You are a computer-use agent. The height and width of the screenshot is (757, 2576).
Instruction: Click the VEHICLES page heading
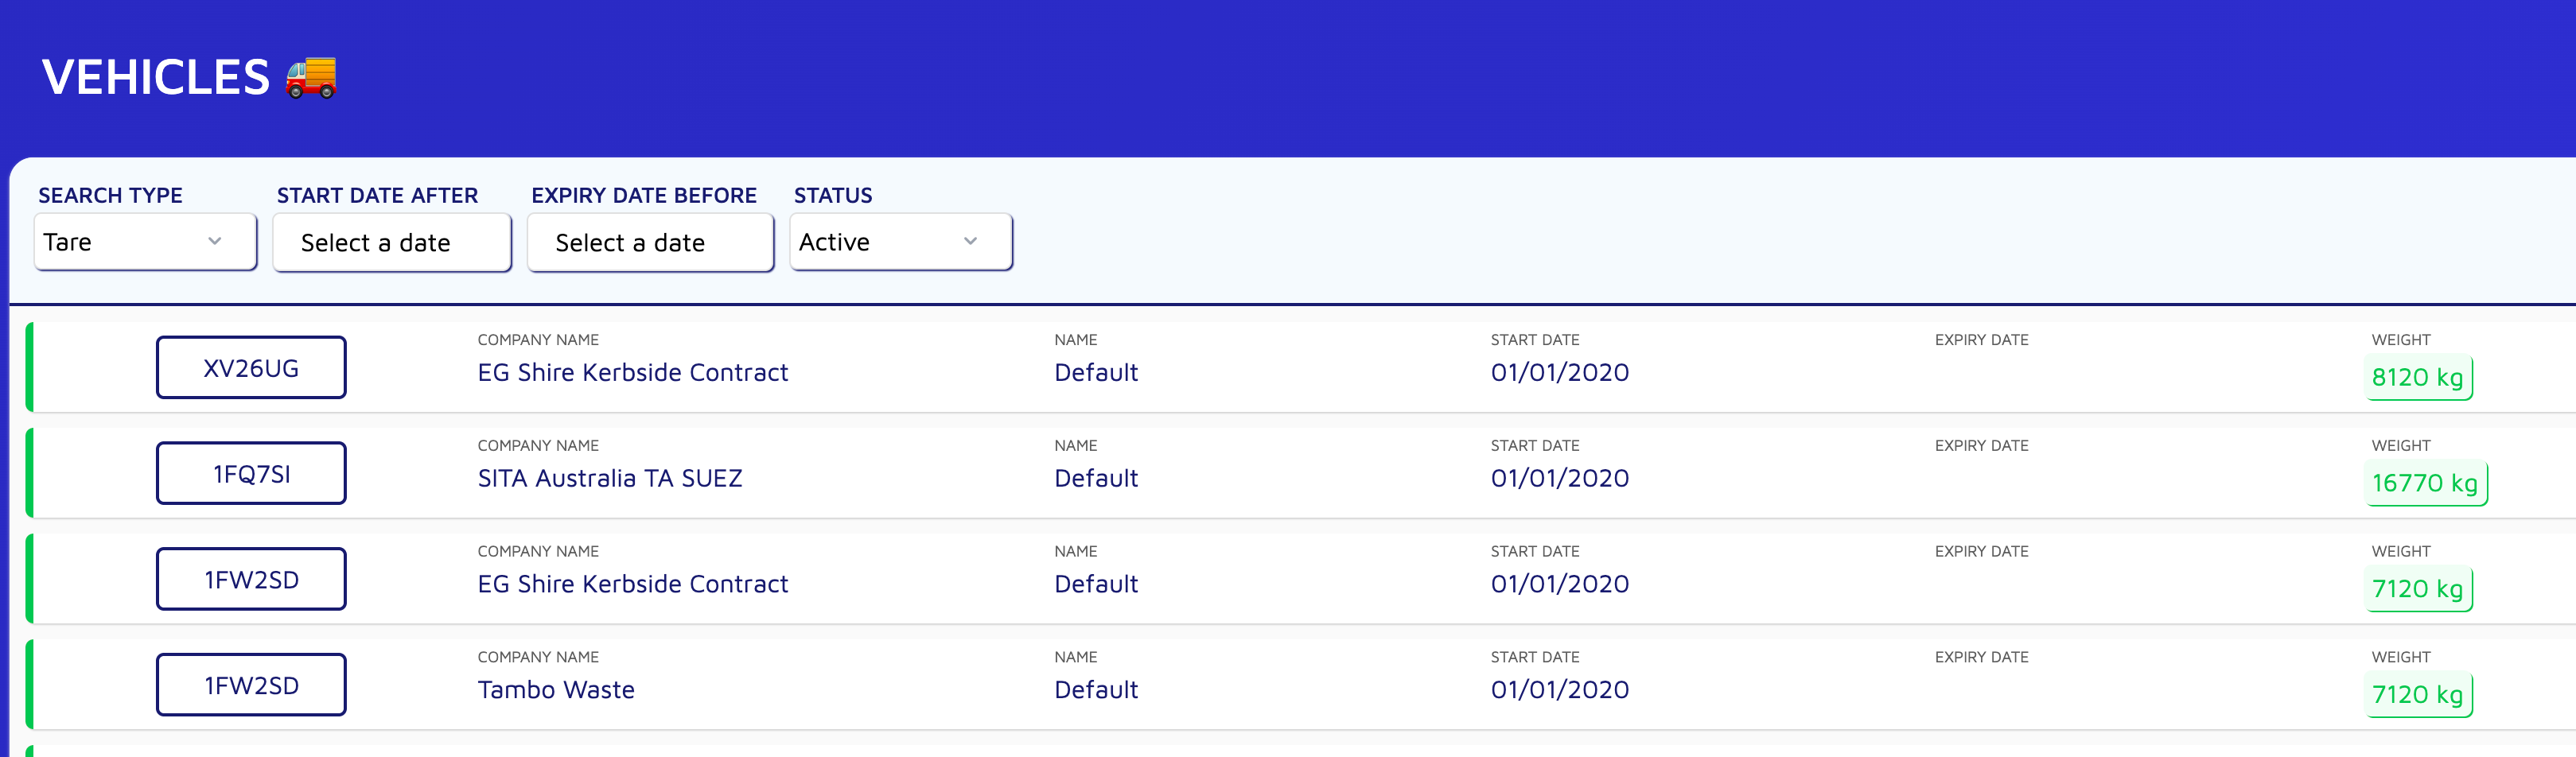[156, 78]
